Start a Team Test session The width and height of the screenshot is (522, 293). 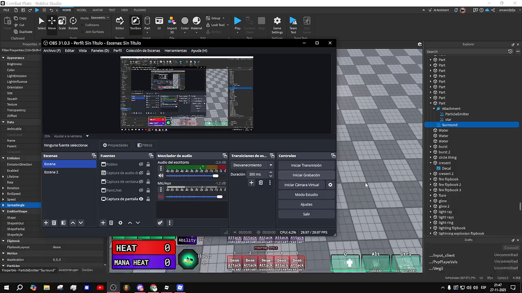293,25
